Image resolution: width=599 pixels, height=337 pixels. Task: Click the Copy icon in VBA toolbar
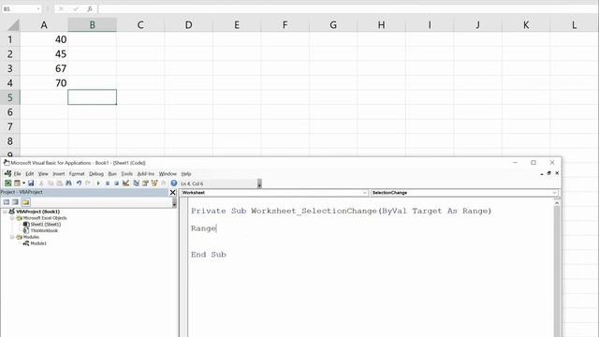pos(51,183)
